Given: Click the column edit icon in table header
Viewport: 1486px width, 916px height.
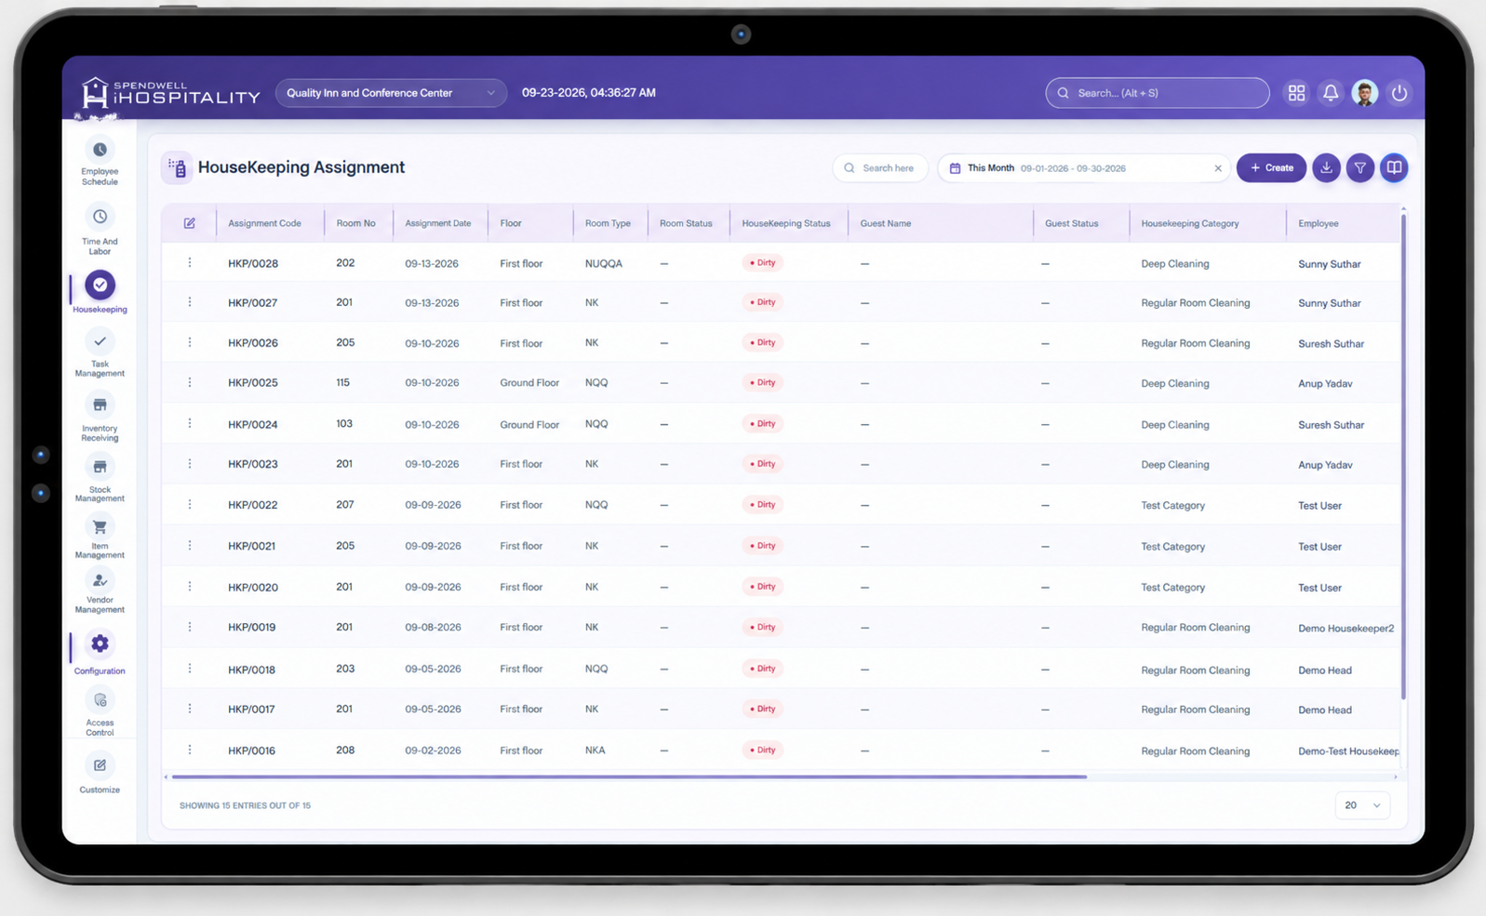Looking at the screenshot, I should point(190,223).
